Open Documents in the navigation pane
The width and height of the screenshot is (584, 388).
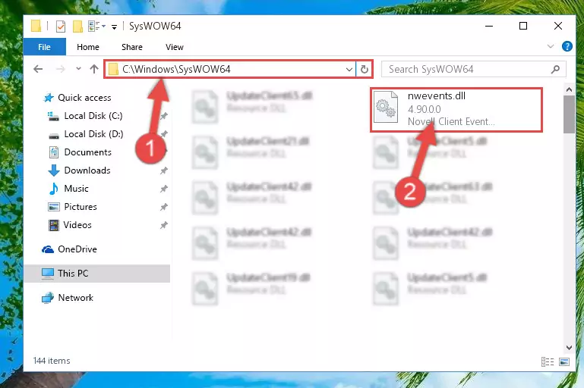[87, 152]
